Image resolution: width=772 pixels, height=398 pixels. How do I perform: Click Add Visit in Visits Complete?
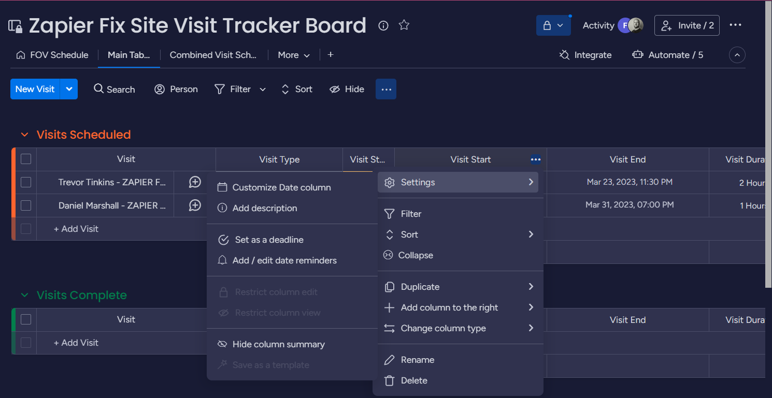[76, 343]
